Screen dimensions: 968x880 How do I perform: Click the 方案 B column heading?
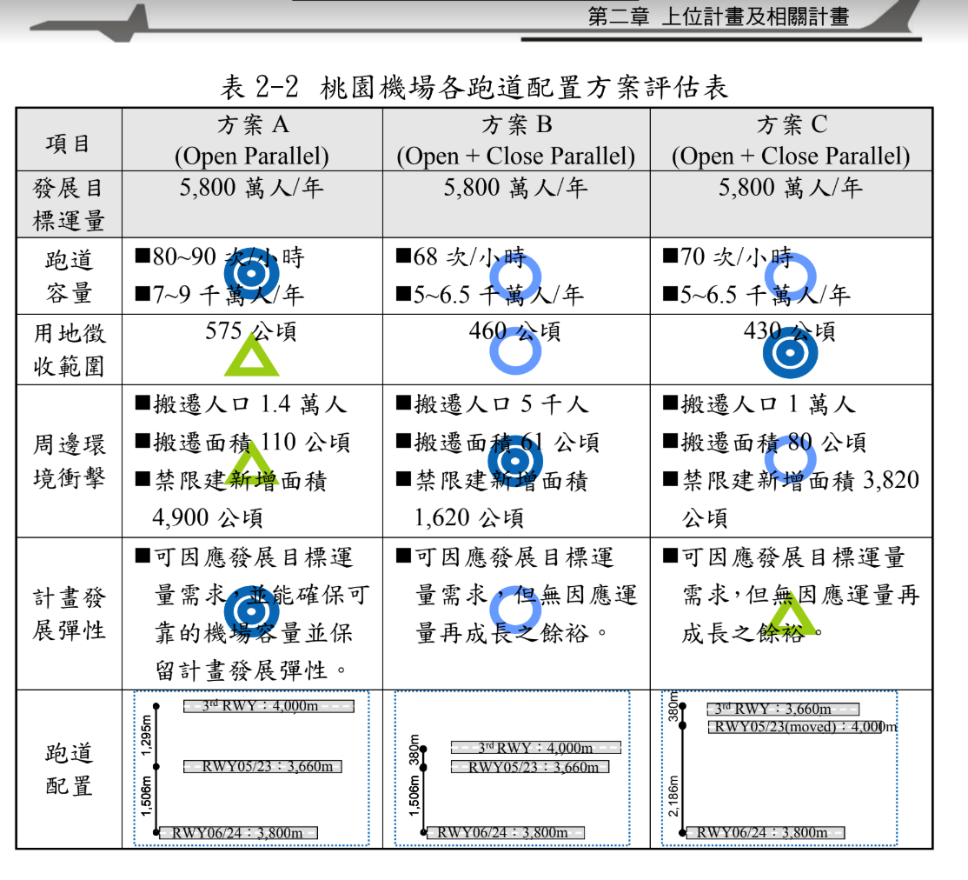pyautogui.click(x=517, y=125)
